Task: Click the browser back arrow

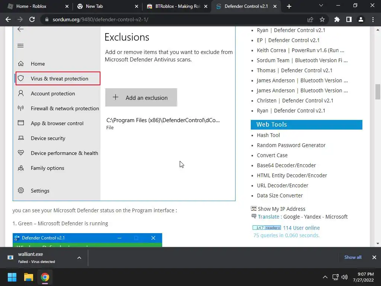Action: 8,19
